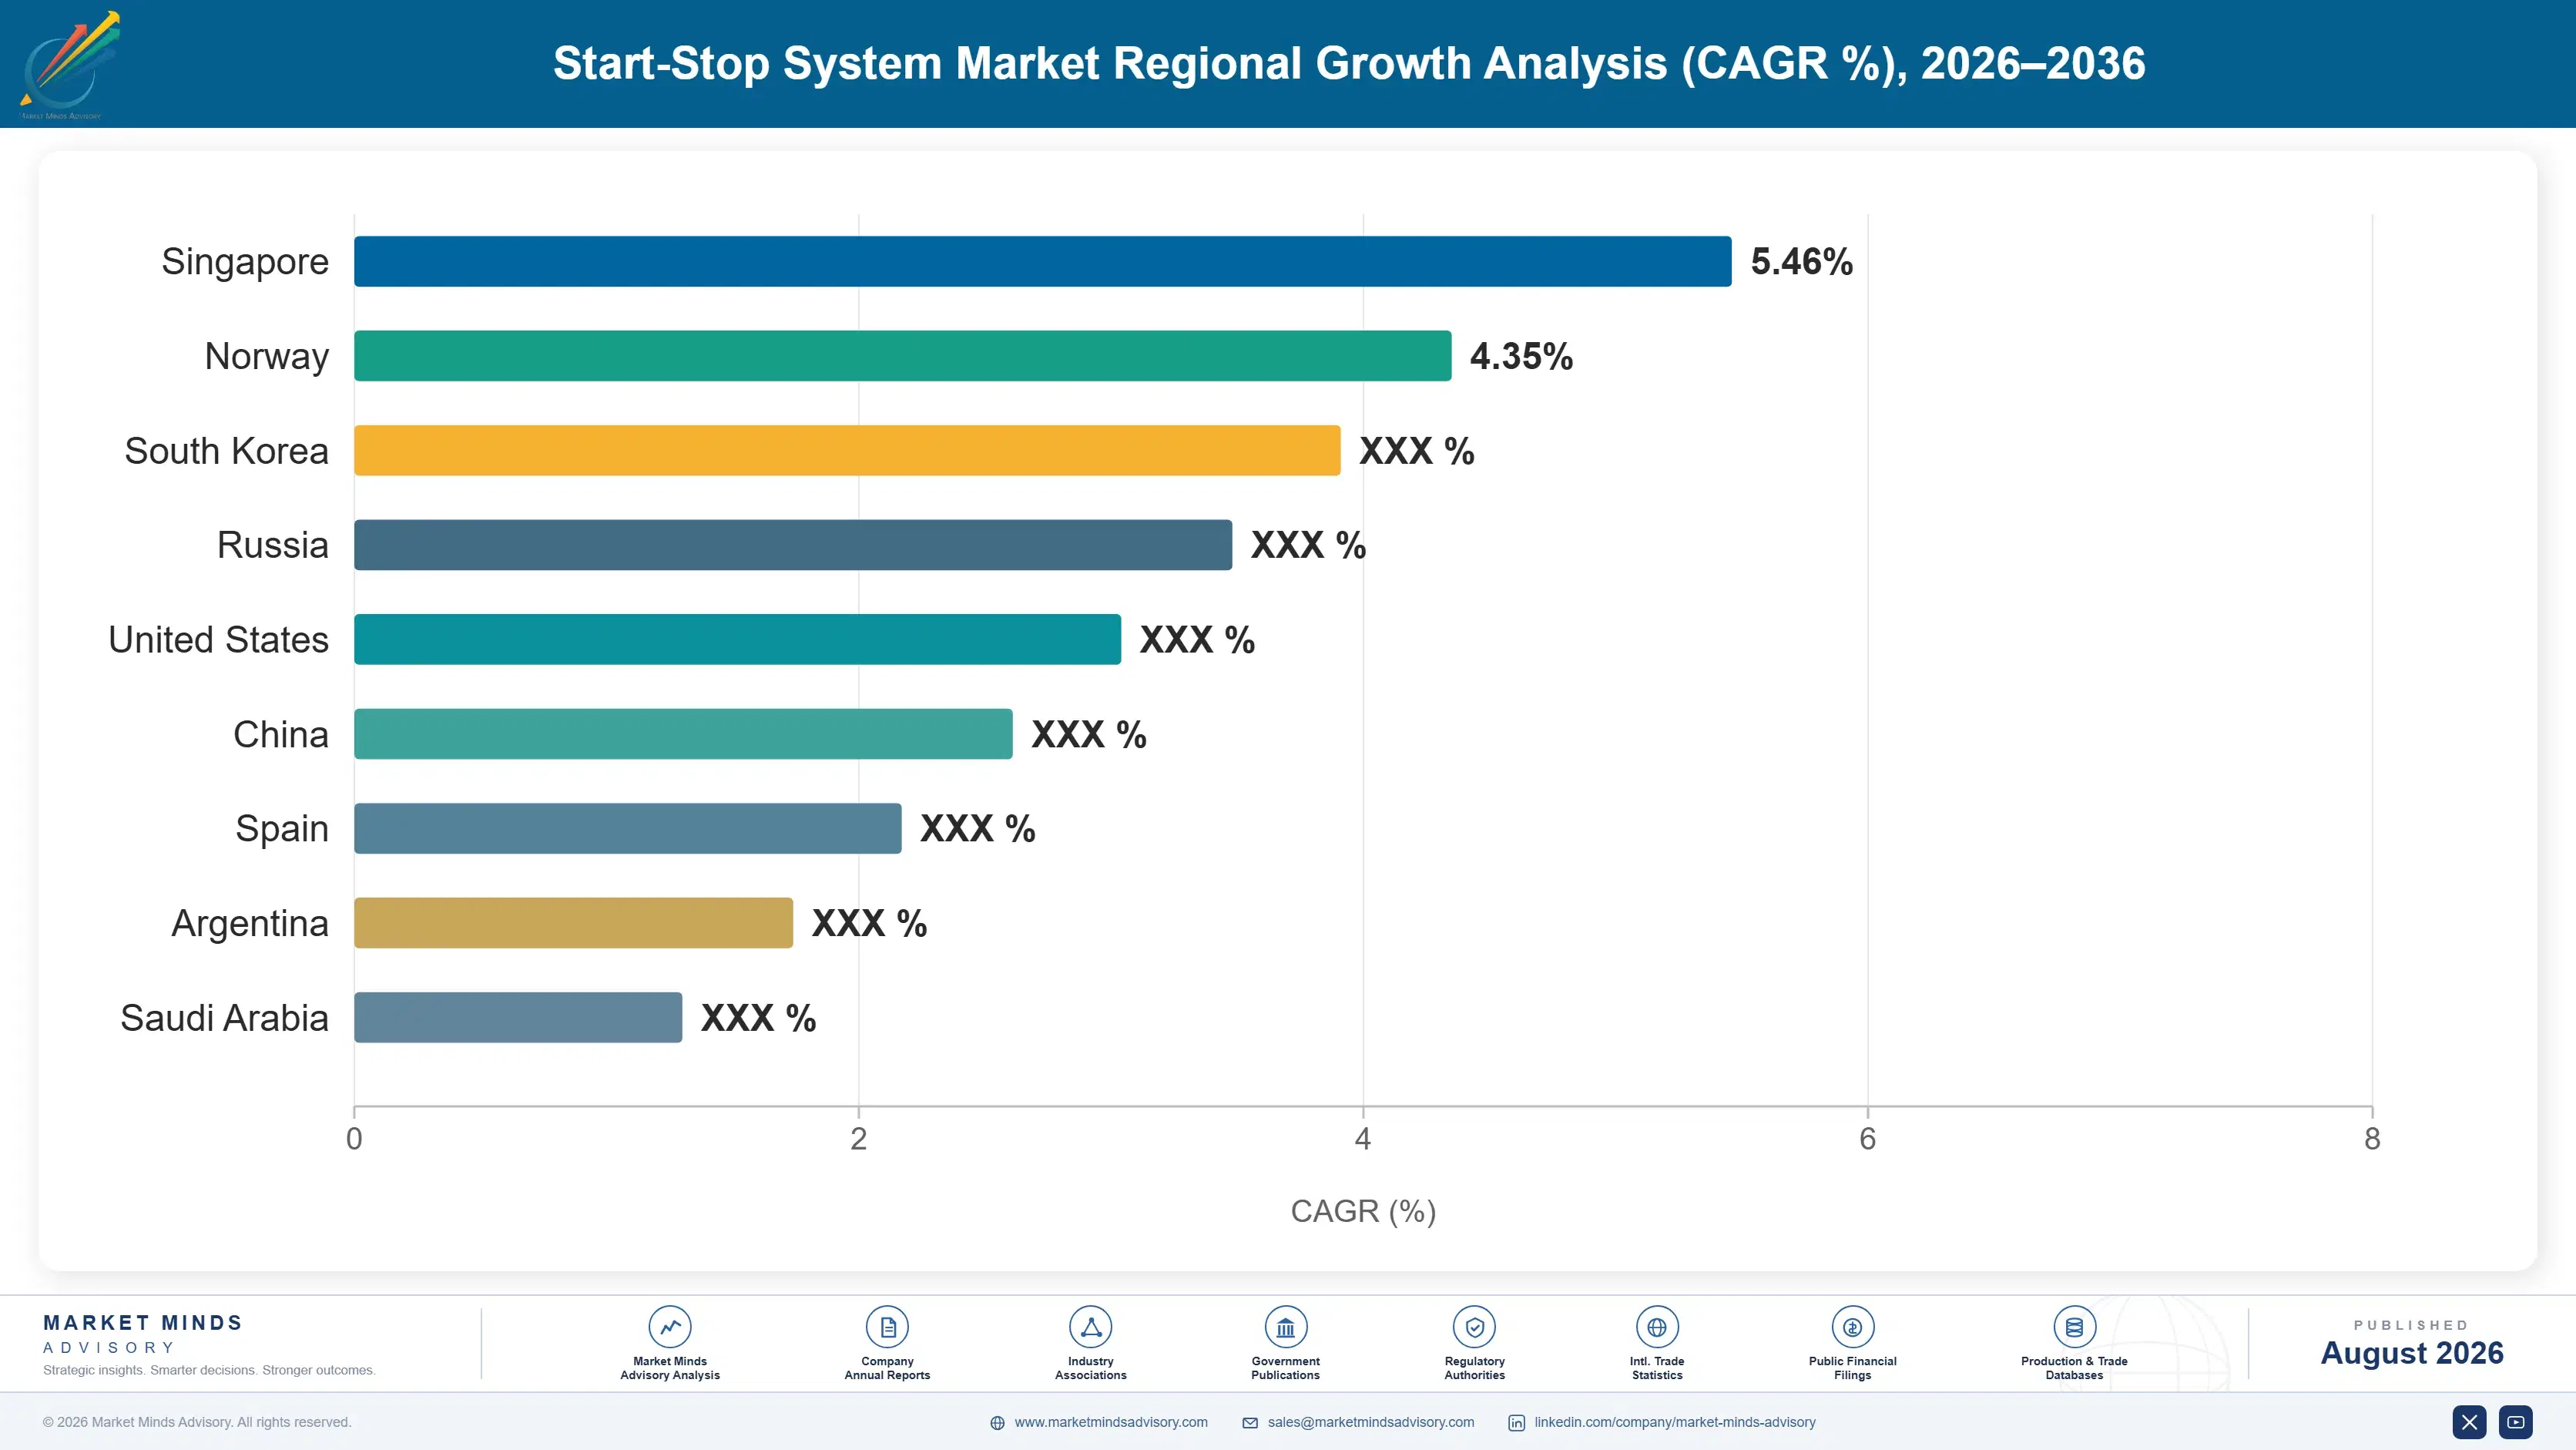Click the Spain axis label
The width and height of the screenshot is (2576, 1450).
282,829
